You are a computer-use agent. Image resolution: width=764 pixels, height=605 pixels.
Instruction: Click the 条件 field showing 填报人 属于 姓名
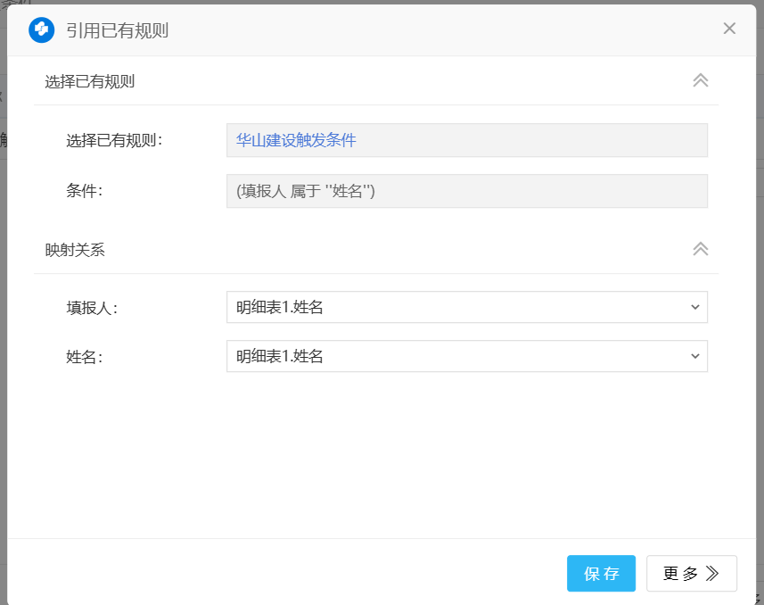pos(467,191)
